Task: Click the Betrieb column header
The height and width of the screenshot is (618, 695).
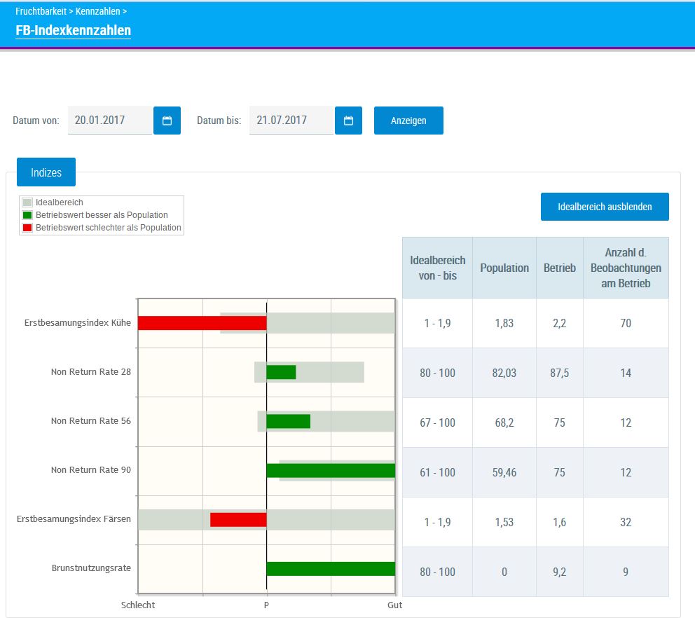Action: 559,268
